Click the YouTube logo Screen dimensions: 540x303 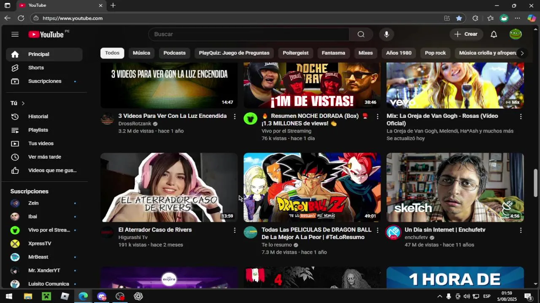(46, 35)
